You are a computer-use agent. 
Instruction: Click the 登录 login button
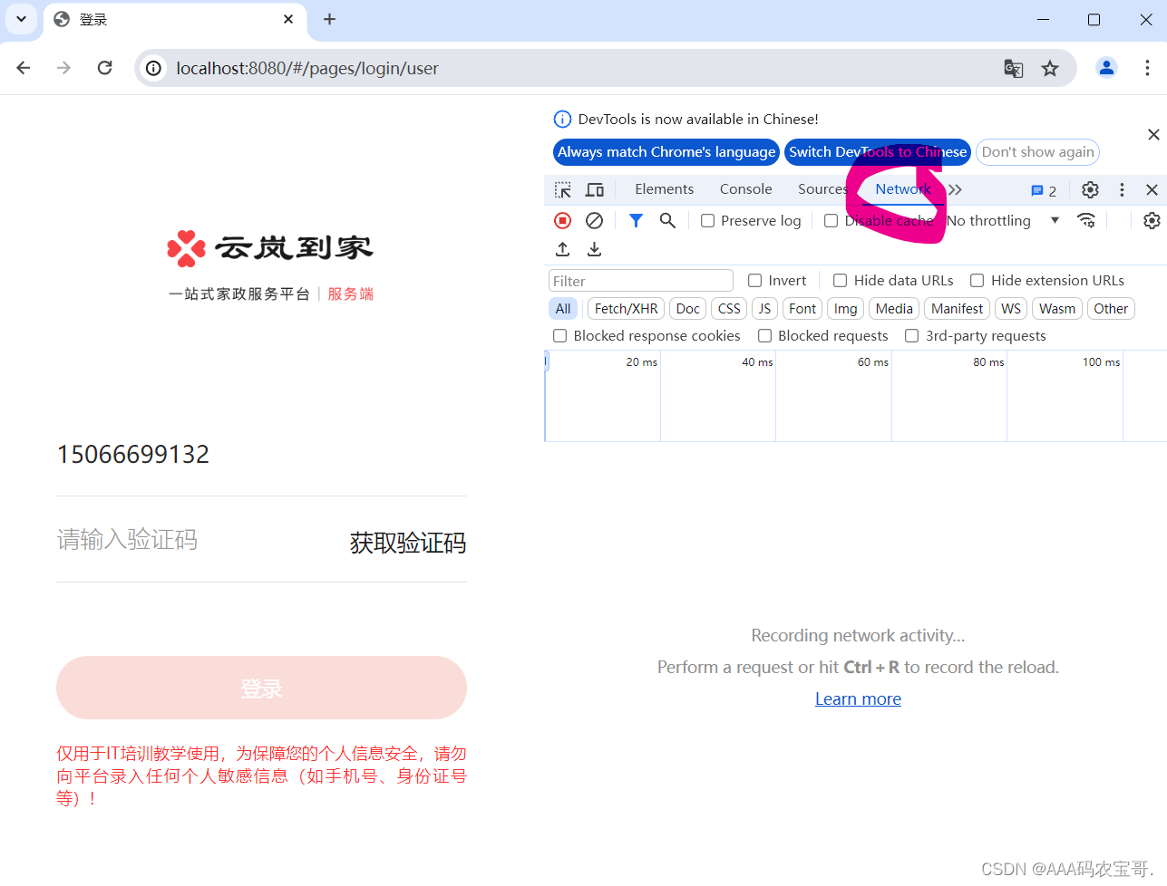pyautogui.click(x=261, y=688)
